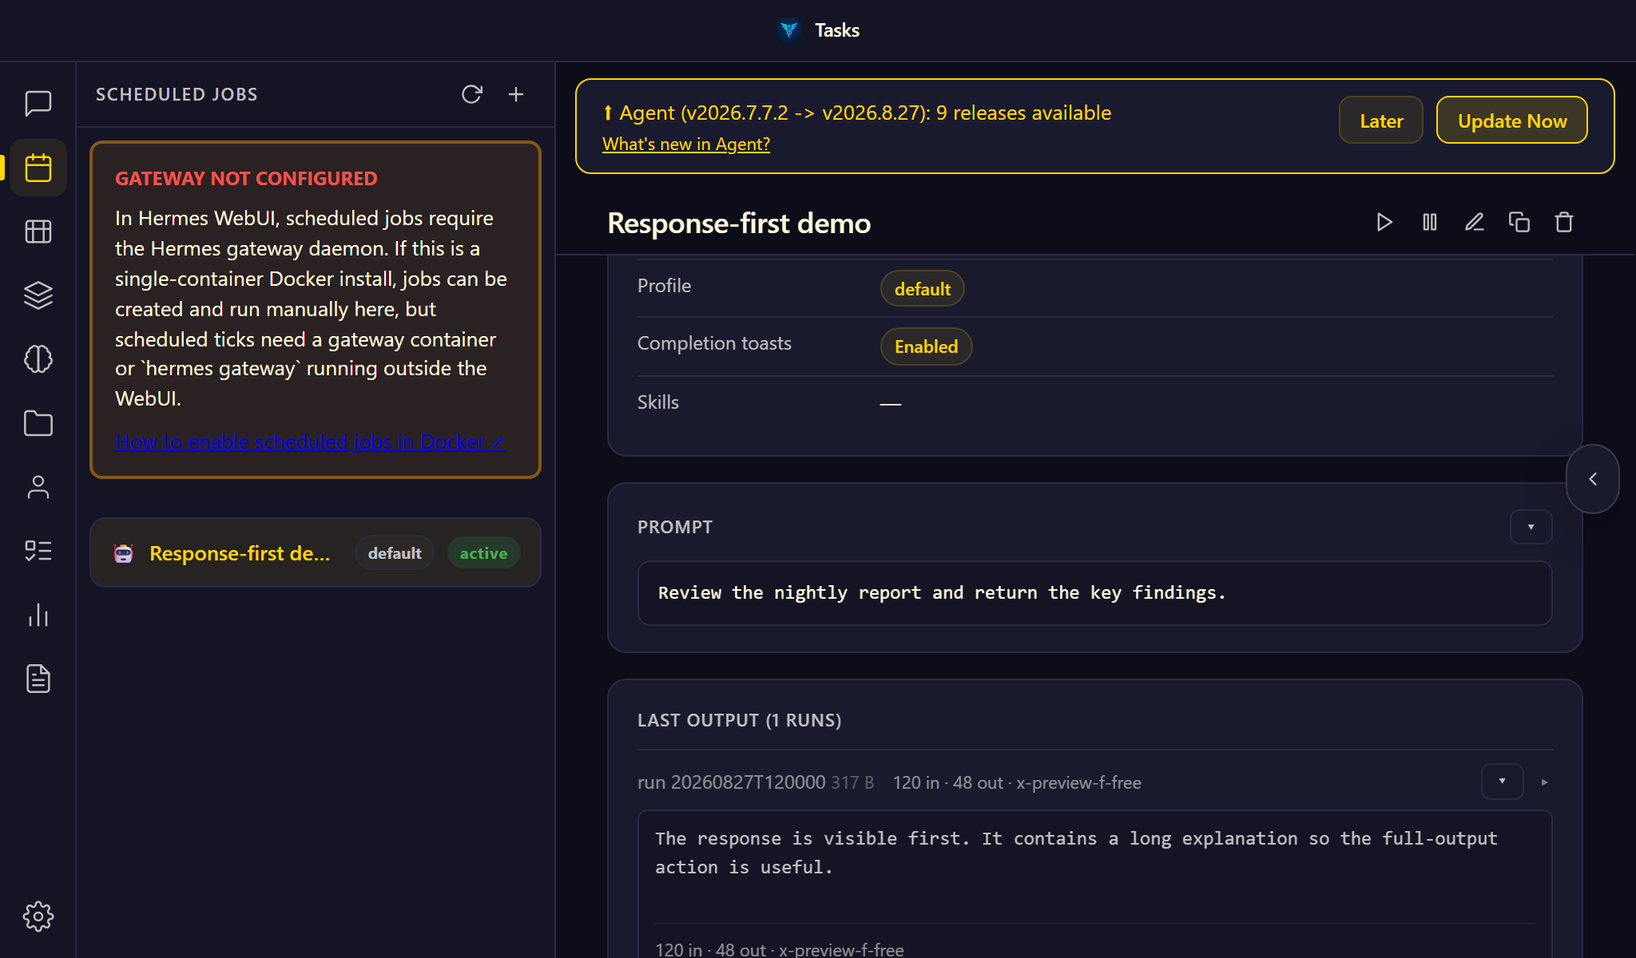Collapse the right panel chevron
This screenshot has width=1636, height=958.
[1593, 479]
